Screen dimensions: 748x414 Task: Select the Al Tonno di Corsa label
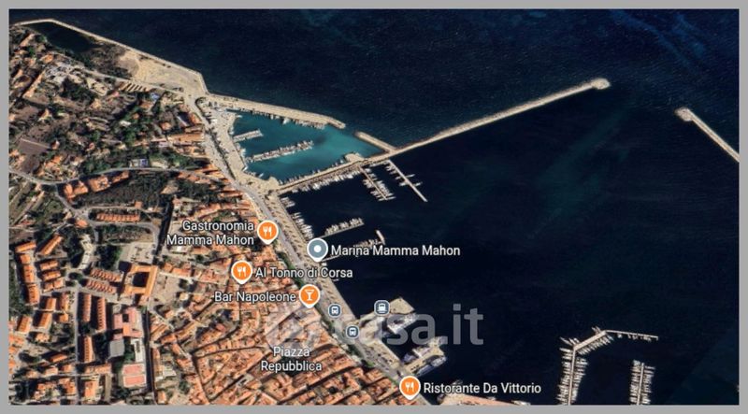coord(304,273)
